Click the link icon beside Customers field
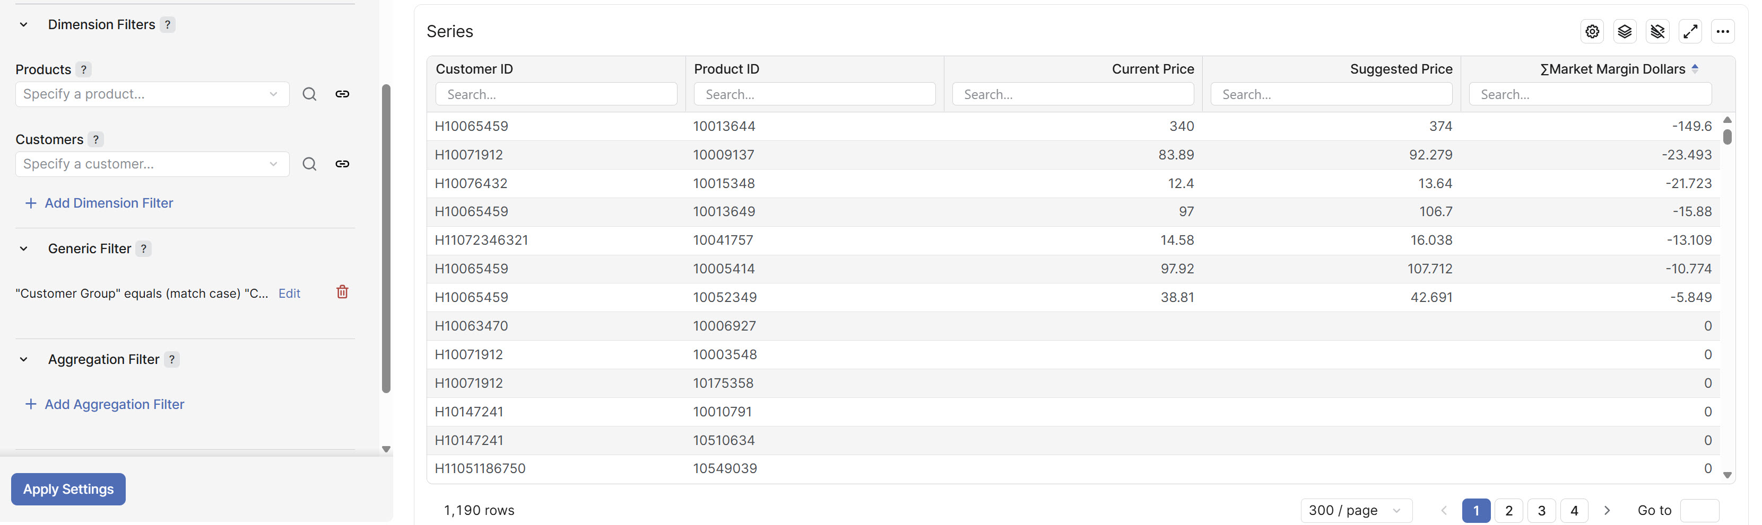Screen dimensions: 1762x525 pos(342,164)
